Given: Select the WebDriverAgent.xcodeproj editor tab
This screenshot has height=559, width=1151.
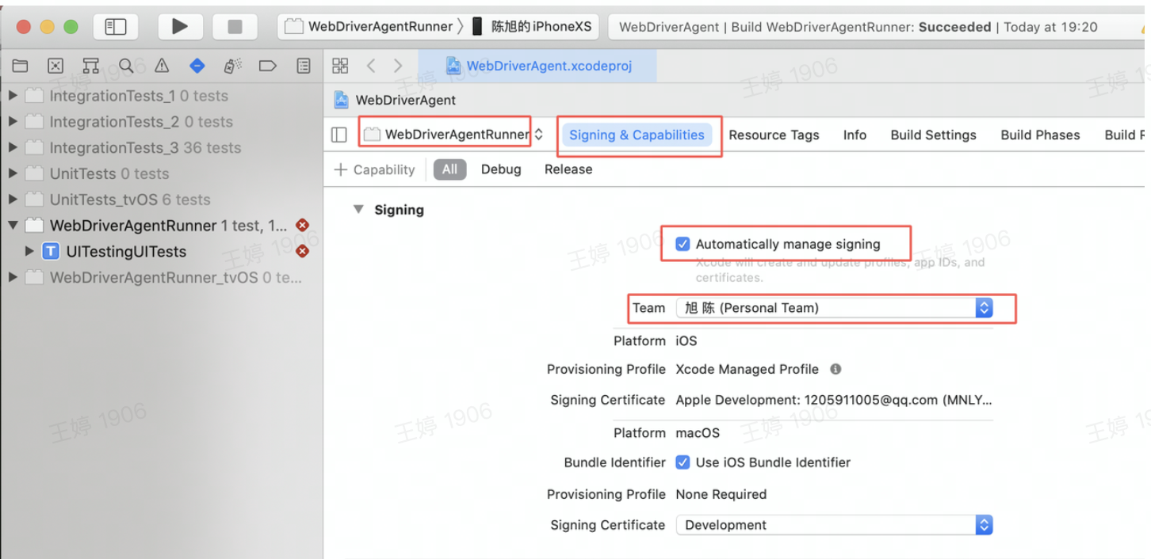Looking at the screenshot, I should [538, 66].
